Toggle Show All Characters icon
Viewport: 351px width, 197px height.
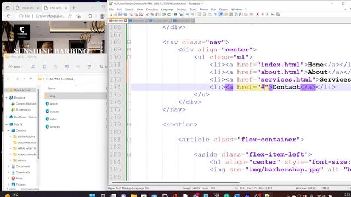215,14
